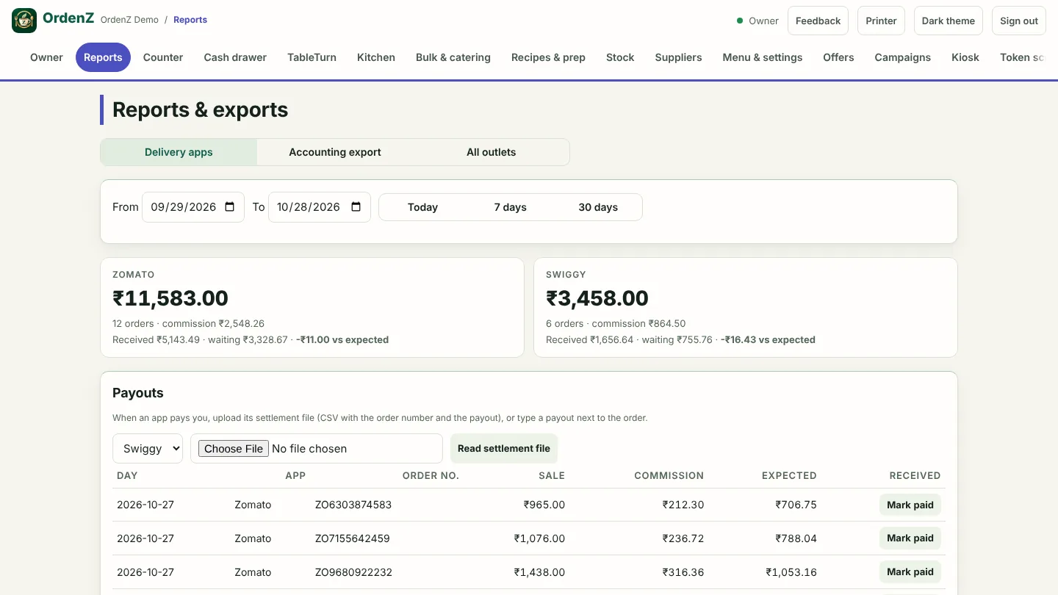Go to Counter section
This screenshot has width=1058, height=595.
click(x=163, y=57)
